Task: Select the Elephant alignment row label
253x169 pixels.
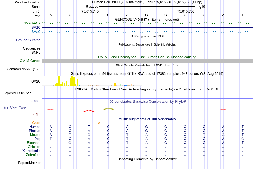Action: click(x=34, y=143)
